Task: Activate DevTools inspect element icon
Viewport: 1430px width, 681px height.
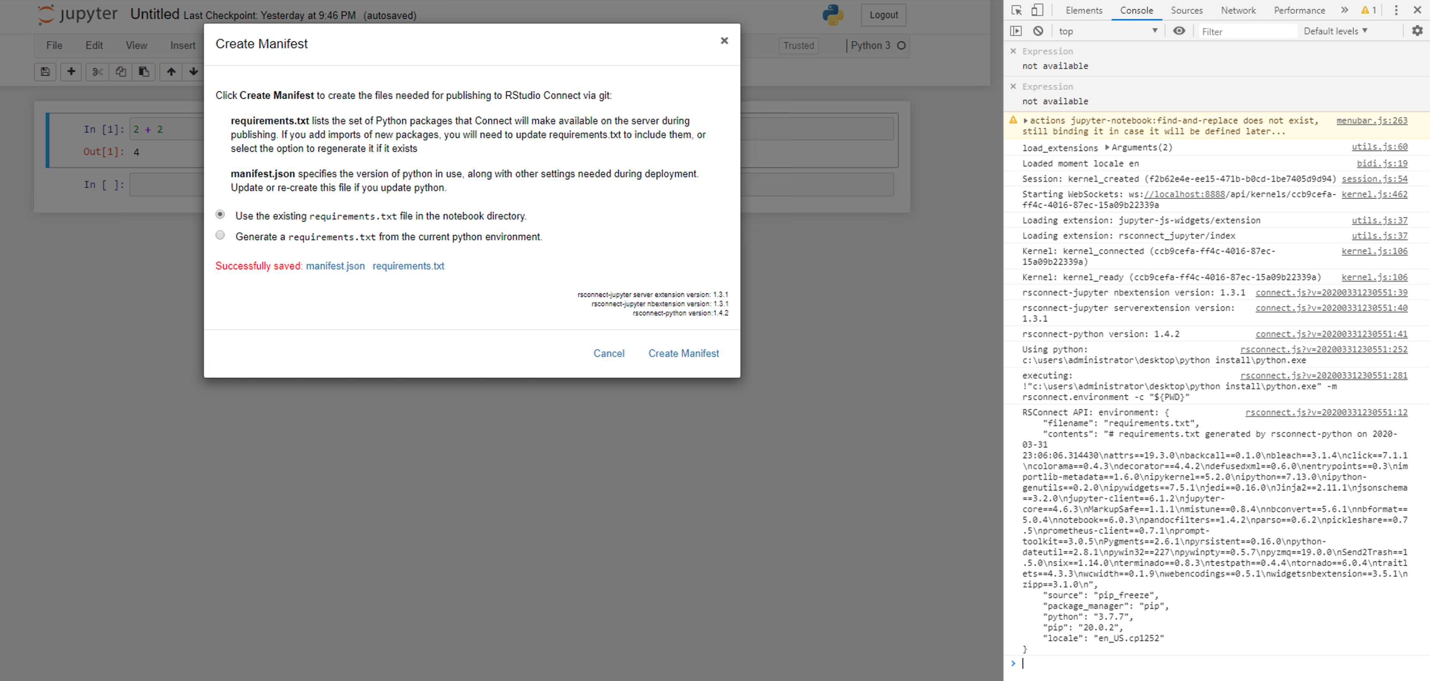Action: point(1016,10)
